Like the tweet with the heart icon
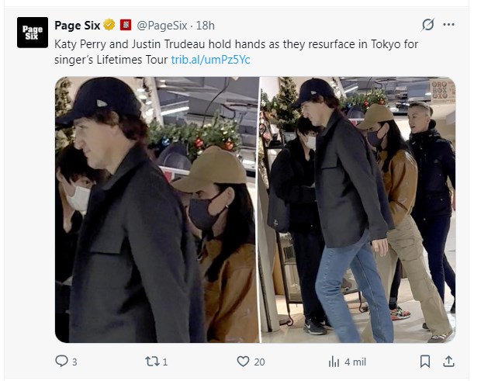Screen dimensions: 481x381 (243, 361)
